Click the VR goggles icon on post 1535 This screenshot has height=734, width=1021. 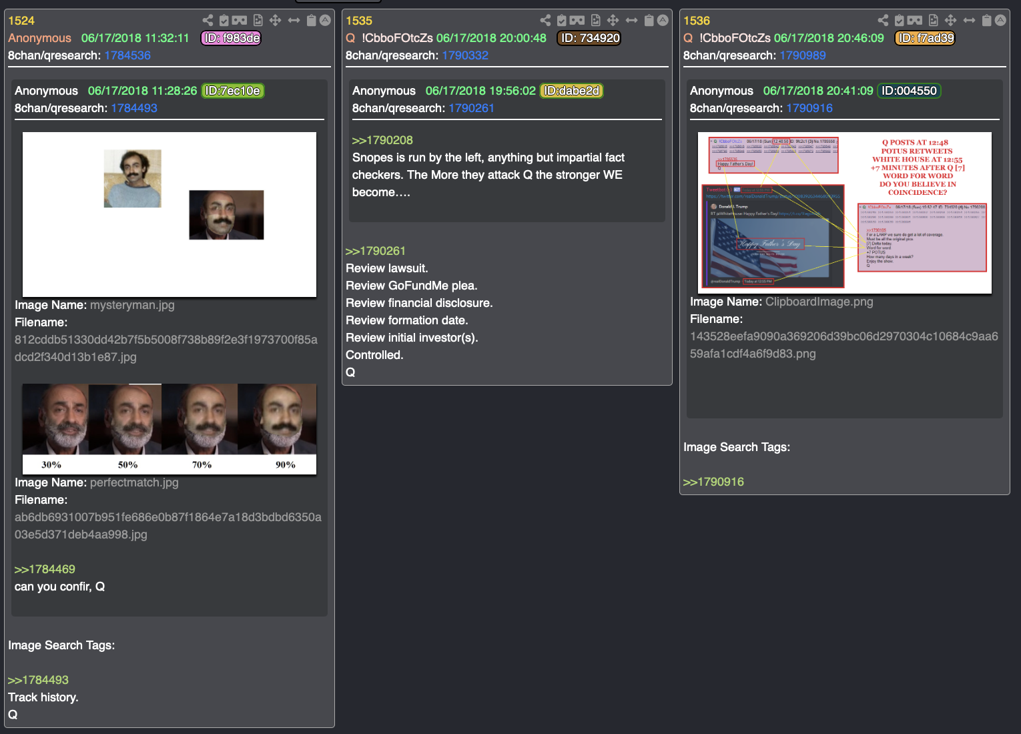click(x=577, y=21)
